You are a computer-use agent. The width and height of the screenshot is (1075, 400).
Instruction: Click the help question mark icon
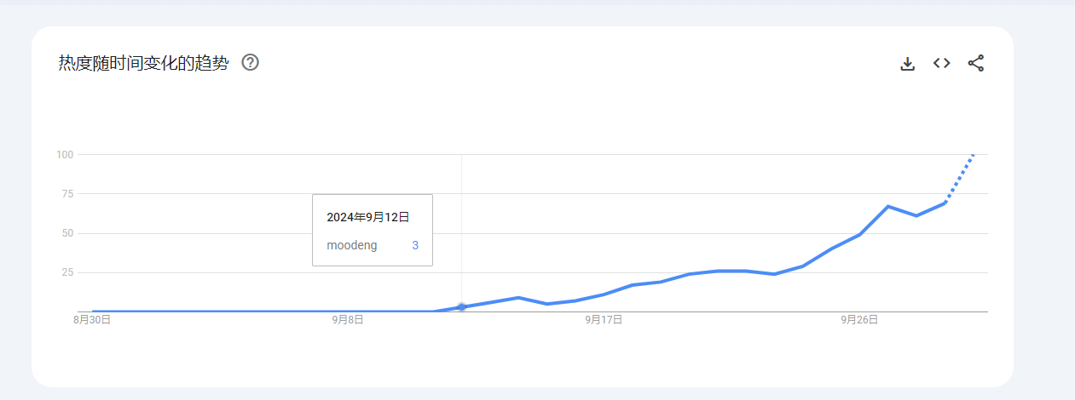[x=250, y=62]
